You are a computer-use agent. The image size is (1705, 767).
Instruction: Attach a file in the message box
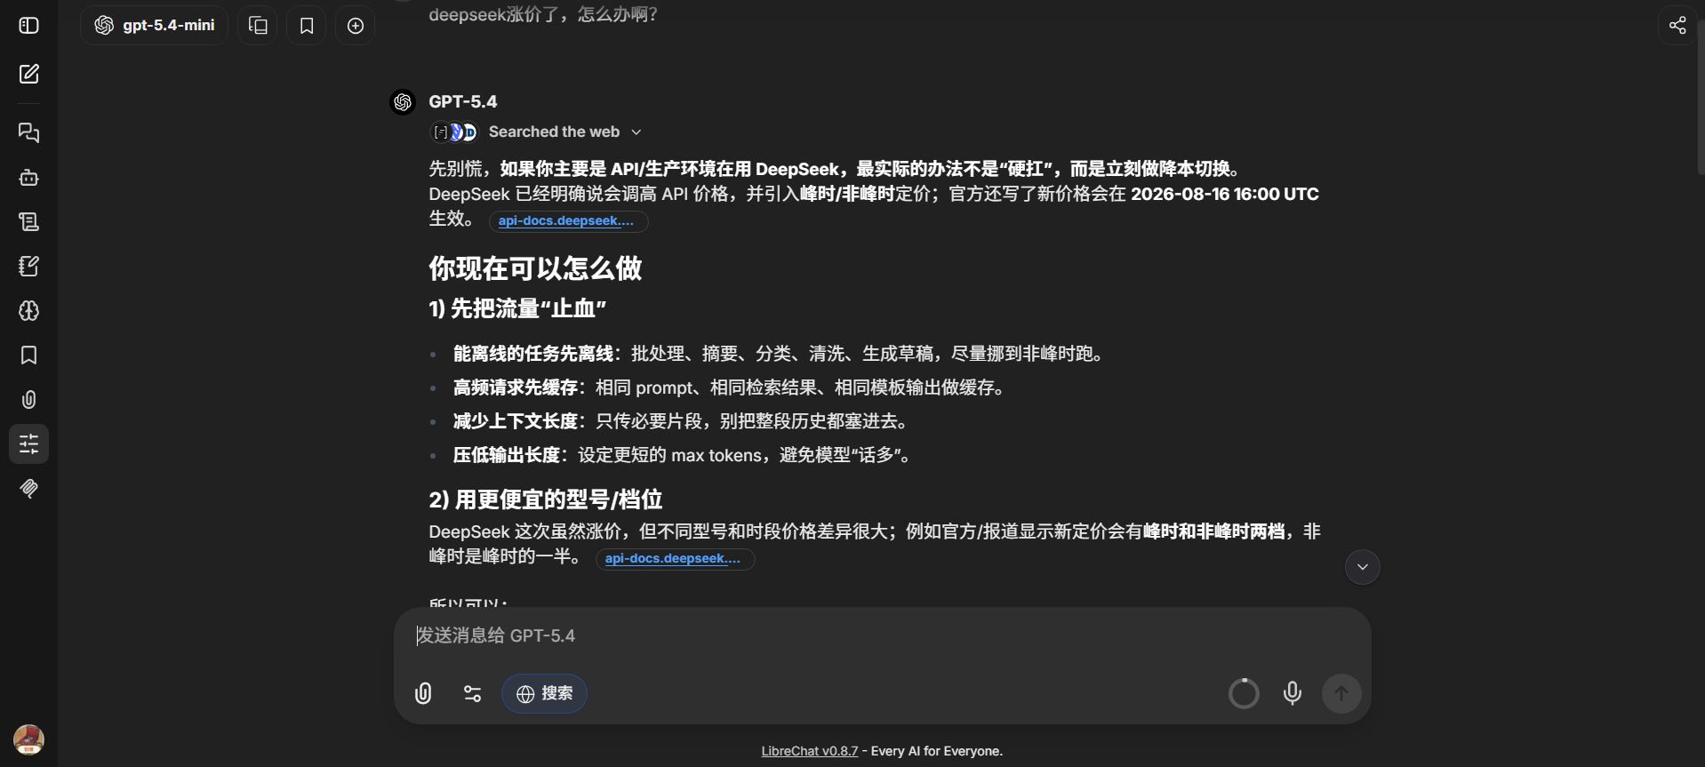(x=423, y=693)
